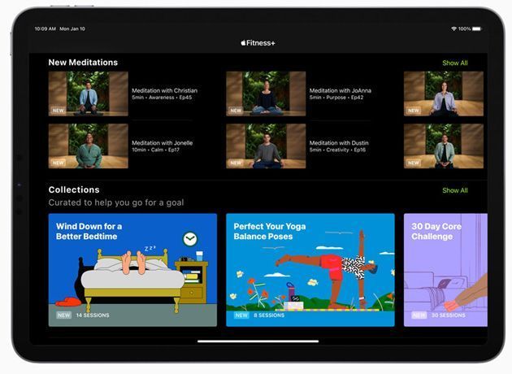Tap NEW badge on Yoga collection card
Viewport: 512px width, 374px height.
[241, 315]
